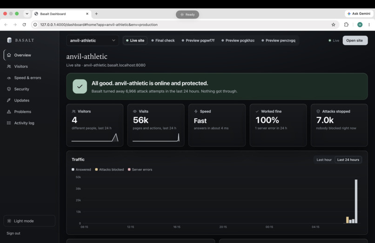Click the Visitors people icon in sidebar
The image size is (375, 243).
pos(9,66)
